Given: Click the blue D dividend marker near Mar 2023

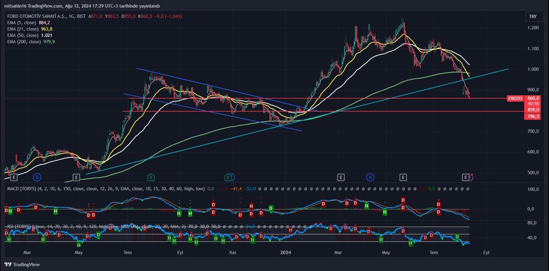Looking at the screenshot, I should pos(37,177).
